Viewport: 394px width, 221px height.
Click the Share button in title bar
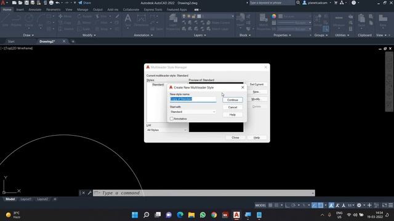[85, 2]
